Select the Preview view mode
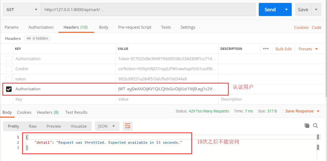327x161 pixels. tap(54, 126)
